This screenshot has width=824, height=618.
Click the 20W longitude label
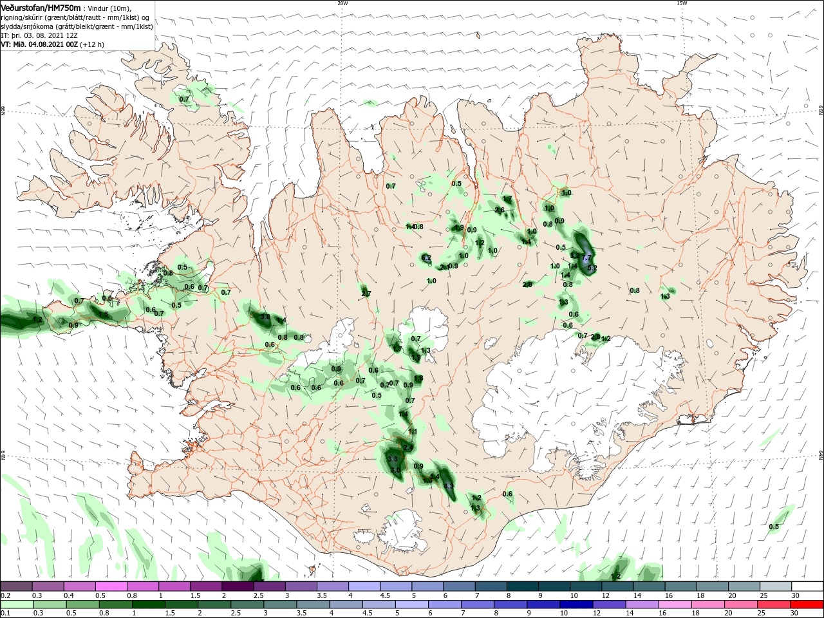tap(342, 3)
